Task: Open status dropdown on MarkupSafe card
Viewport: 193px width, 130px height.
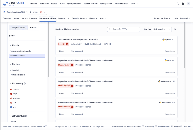Action: point(63,114)
